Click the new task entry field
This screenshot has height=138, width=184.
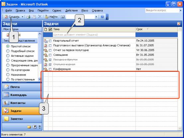[94, 35]
